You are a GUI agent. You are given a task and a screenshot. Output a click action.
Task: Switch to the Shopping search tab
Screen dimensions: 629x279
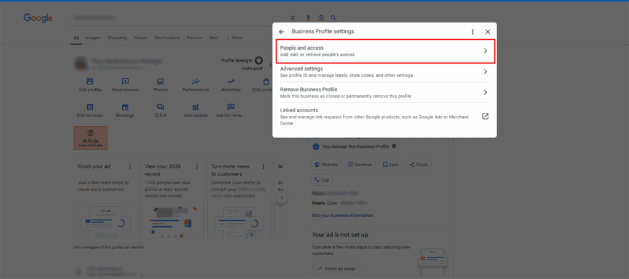(x=117, y=38)
